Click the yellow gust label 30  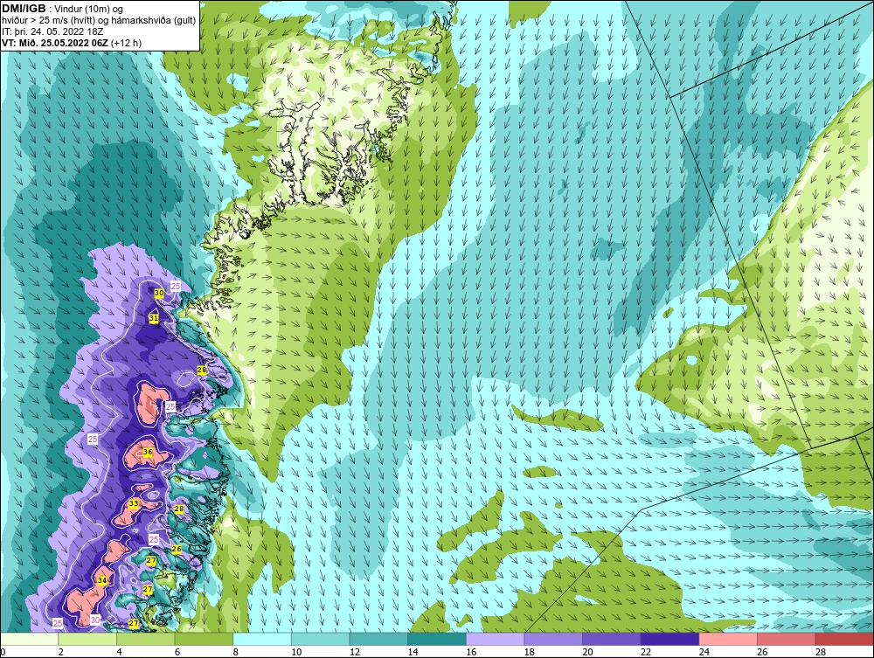click(x=159, y=293)
